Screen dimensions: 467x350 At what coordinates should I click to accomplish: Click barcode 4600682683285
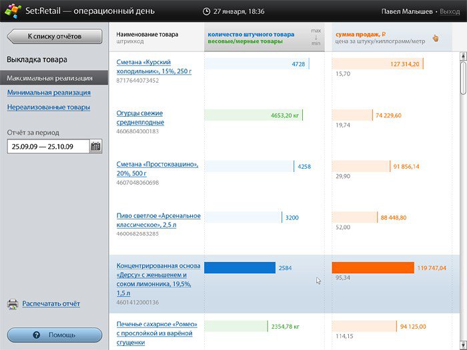click(137, 233)
